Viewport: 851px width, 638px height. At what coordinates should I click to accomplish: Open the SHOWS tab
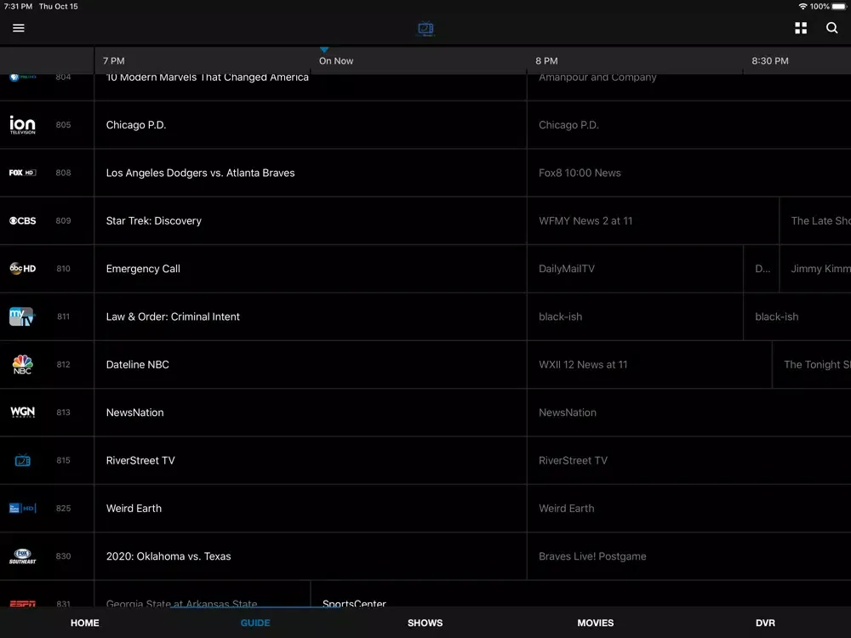425,623
